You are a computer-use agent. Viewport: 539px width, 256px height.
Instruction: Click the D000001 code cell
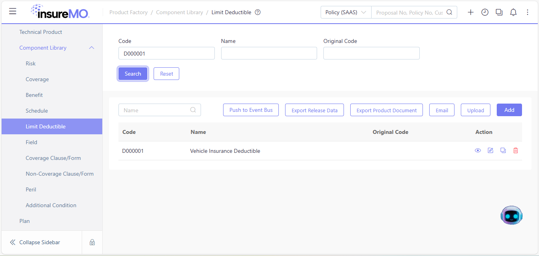[x=133, y=151]
